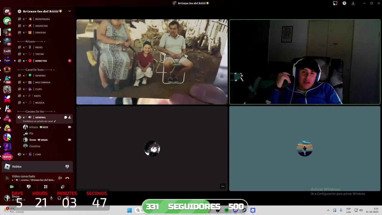The height and width of the screenshot is (215, 382).
Task: Open the TIKTOK channel
Action: click(x=44, y=54)
